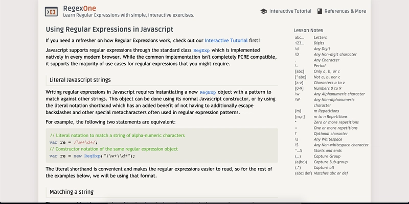Open the Interactive Tutorial nav item
The height and width of the screenshot is (204, 409).
[286, 11]
